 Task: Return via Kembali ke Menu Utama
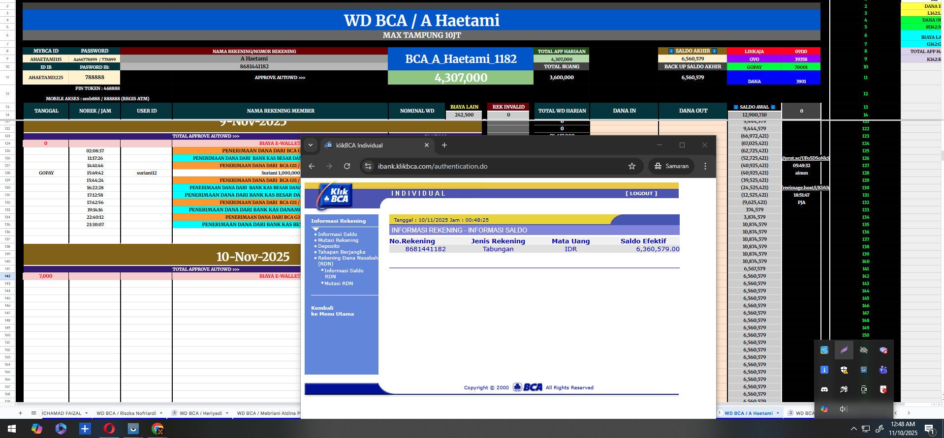pos(332,311)
